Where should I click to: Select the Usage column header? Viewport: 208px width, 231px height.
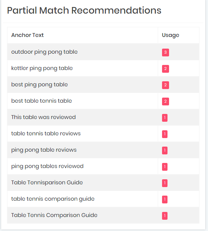click(171, 35)
